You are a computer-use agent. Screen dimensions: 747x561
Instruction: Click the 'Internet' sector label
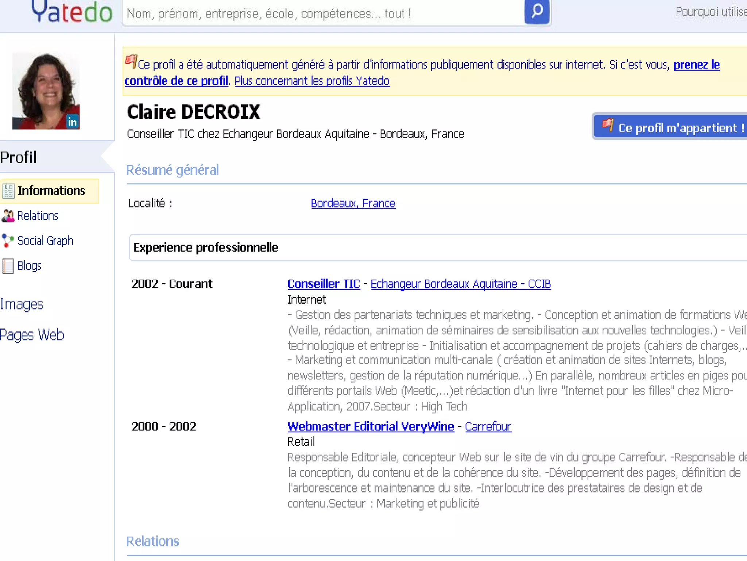pos(306,300)
